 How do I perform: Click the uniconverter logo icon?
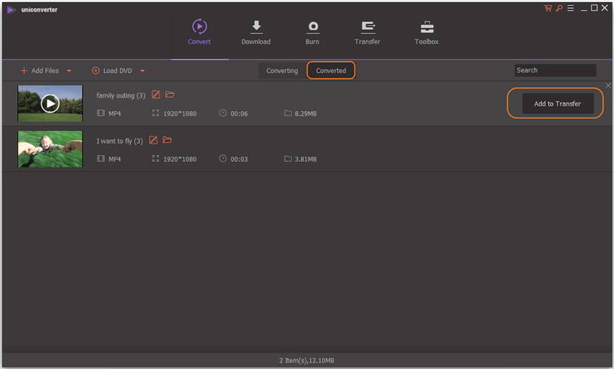pyautogui.click(x=11, y=10)
